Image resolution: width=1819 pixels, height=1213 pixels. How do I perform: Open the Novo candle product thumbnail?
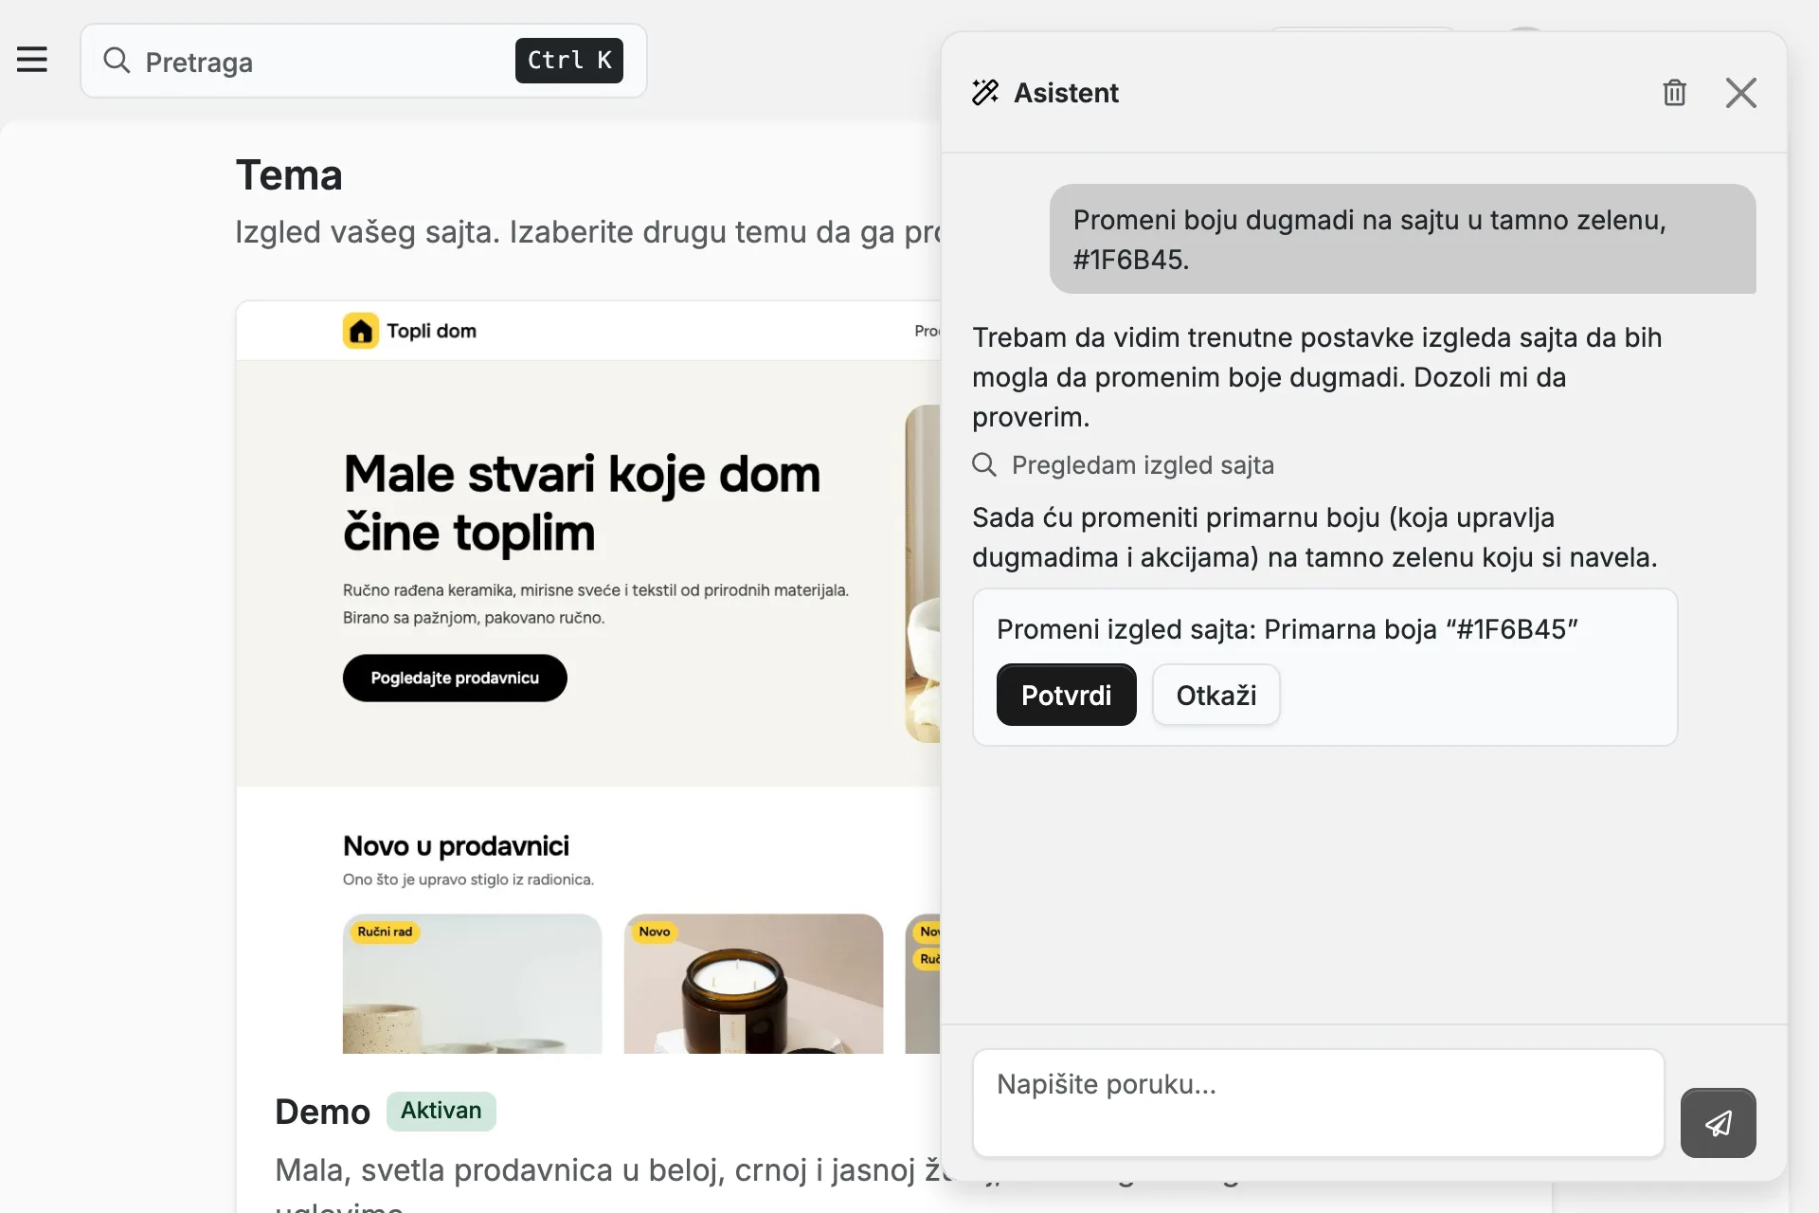pos(753,984)
